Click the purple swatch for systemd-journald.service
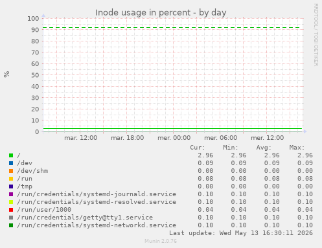The width and height of the screenshot is (322, 248). 11,194
